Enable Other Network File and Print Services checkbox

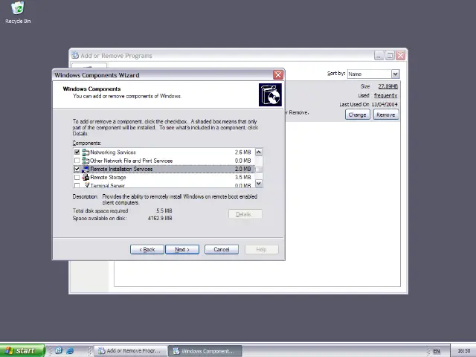[x=77, y=161]
